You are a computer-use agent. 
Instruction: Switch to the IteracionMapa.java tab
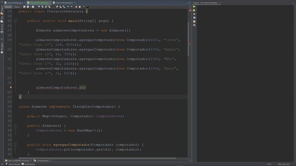click(15, 3)
